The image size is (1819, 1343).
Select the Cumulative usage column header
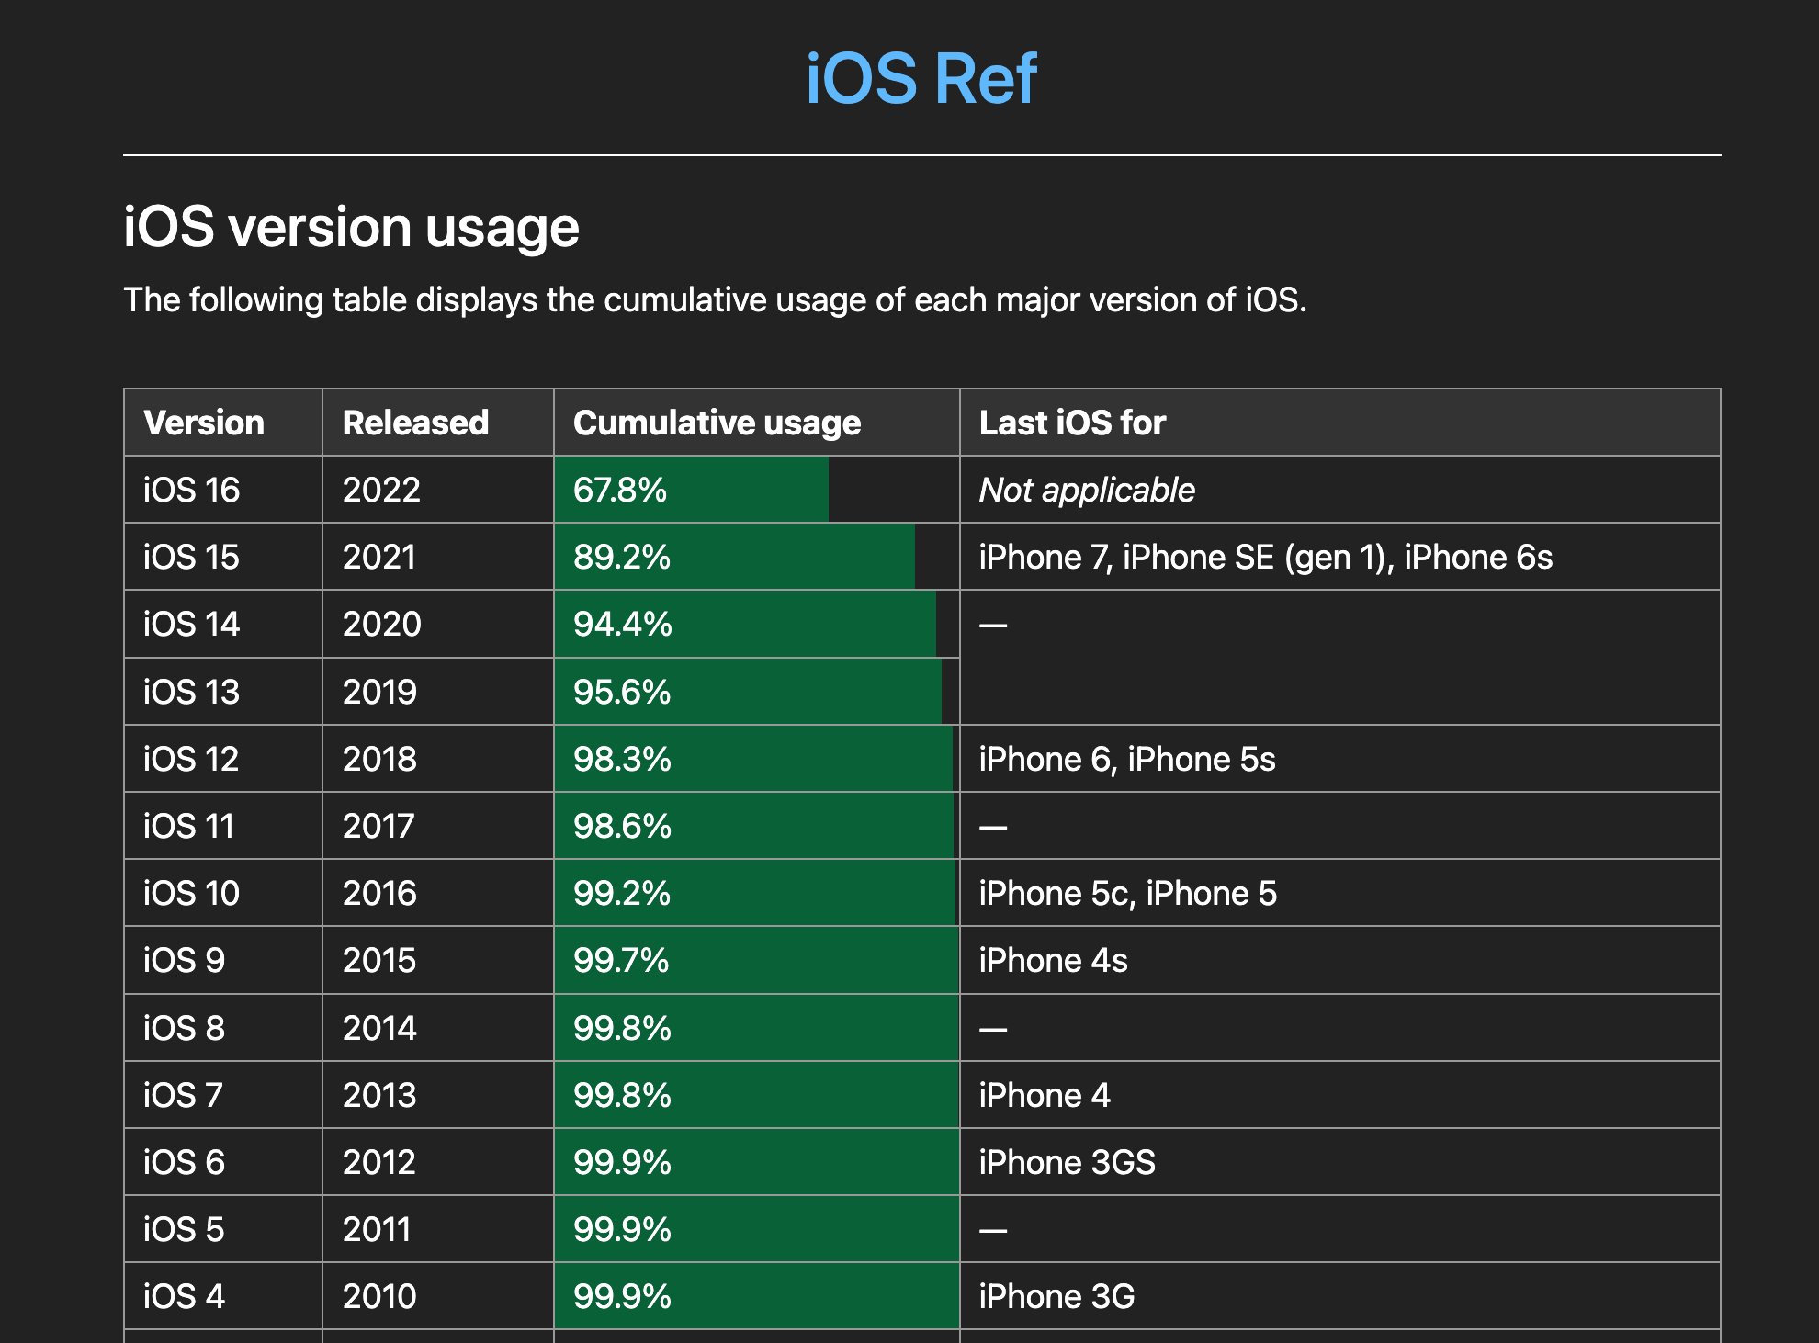[x=757, y=423]
